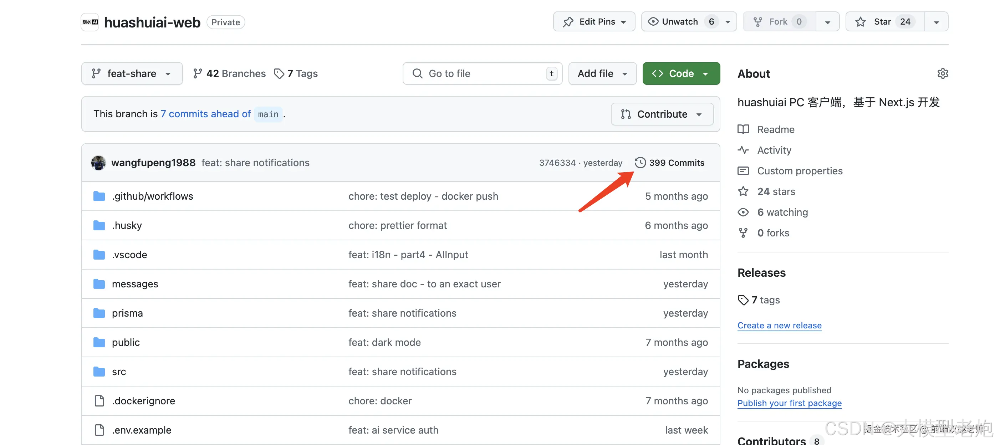Click the Readme book icon
Viewport: 995px width, 445px height.
point(743,129)
